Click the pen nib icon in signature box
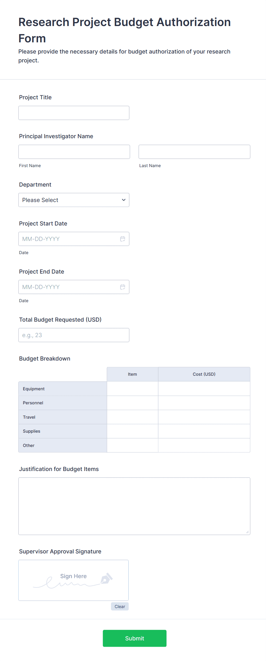 pyautogui.click(x=106, y=578)
